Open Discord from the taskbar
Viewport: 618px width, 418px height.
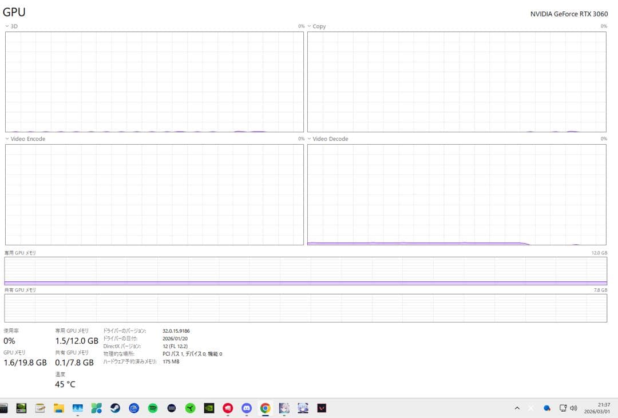click(247, 408)
